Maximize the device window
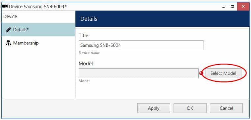This screenshot has height=120, width=251. (232, 7)
